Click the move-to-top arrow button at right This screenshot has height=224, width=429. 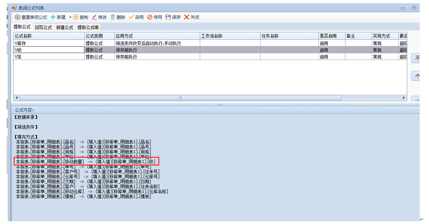pos(417,58)
